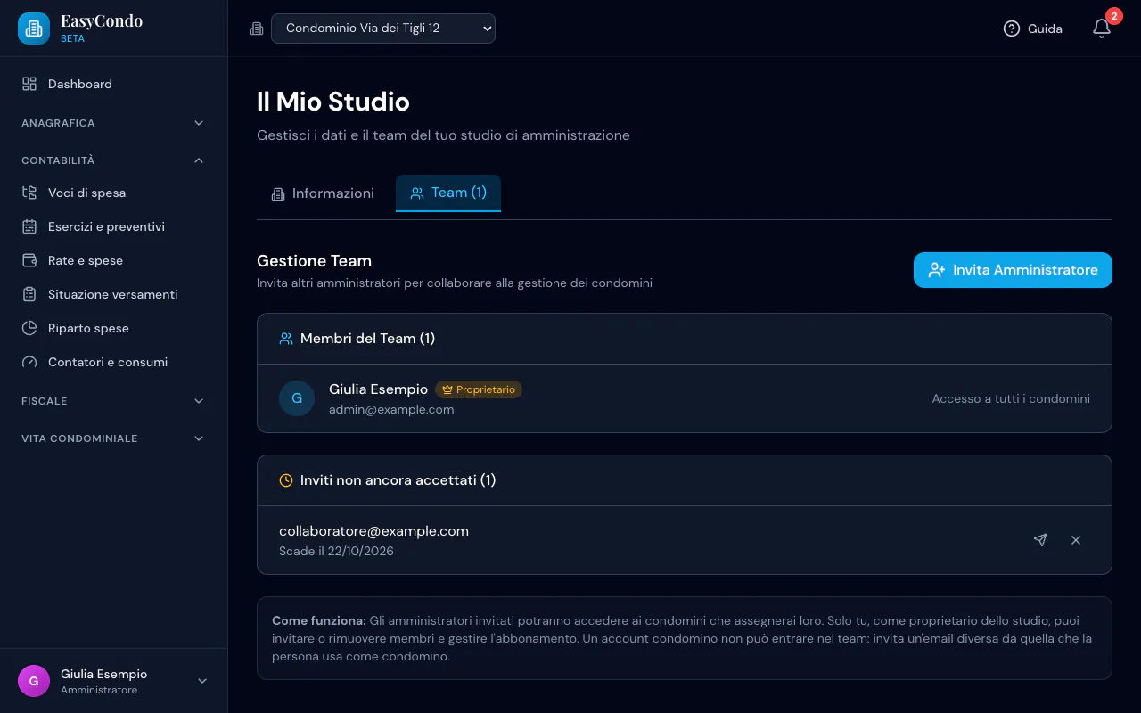Collapse the Contabilità section
Image resolution: width=1141 pixels, height=713 pixels.
click(114, 160)
